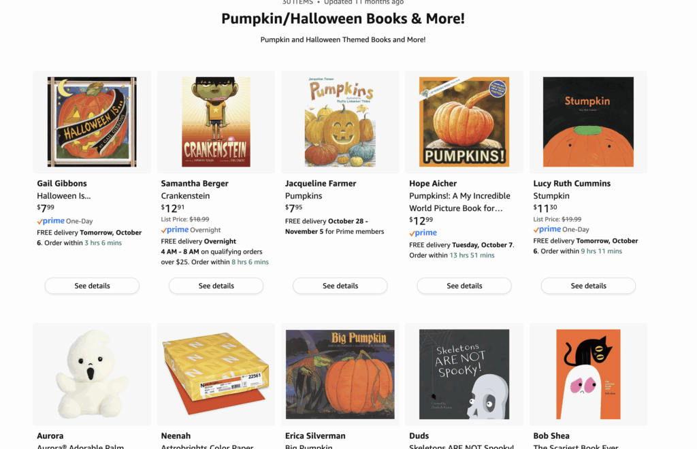Click See details for Crankenstein
This screenshot has height=449, width=697.
pos(216,286)
